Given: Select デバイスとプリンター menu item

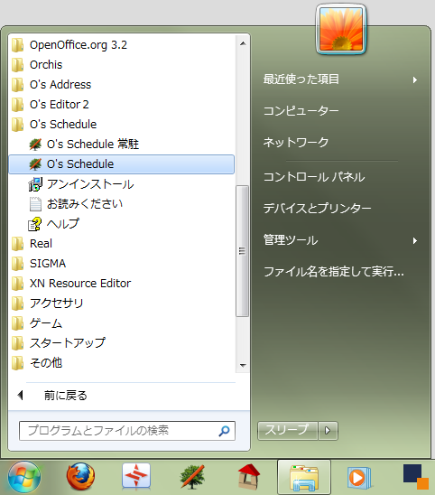Looking at the screenshot, I should [x=318, y=209].
